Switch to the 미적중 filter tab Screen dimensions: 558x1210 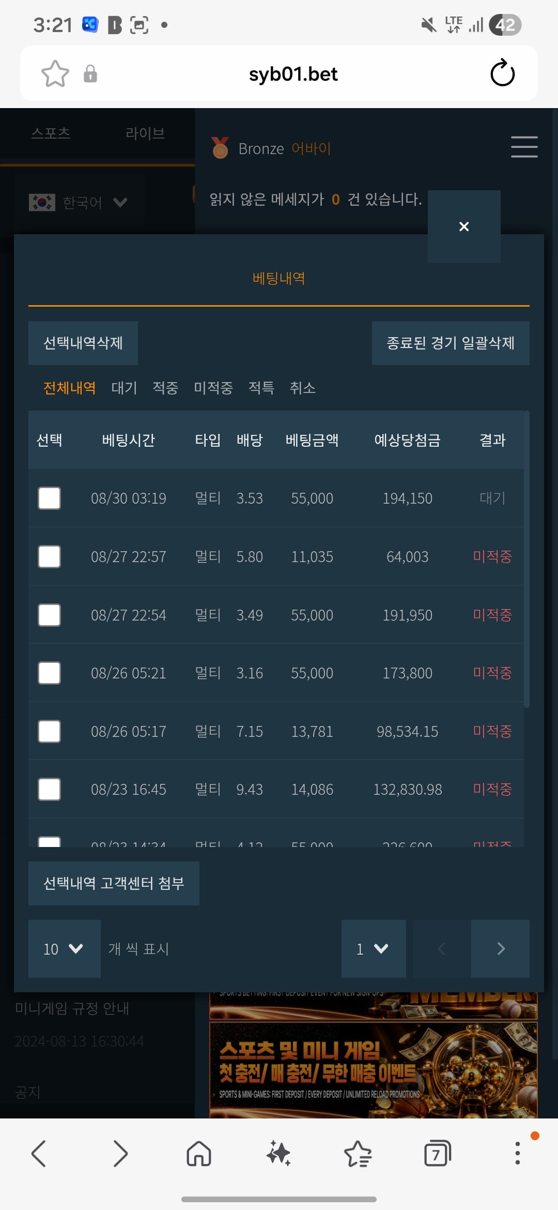pos(213,387)
